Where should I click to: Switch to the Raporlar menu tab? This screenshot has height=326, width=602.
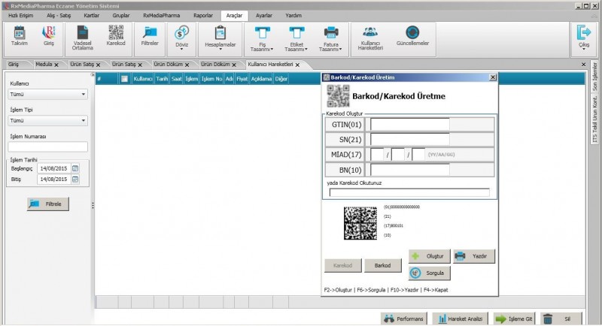point(202,15)
